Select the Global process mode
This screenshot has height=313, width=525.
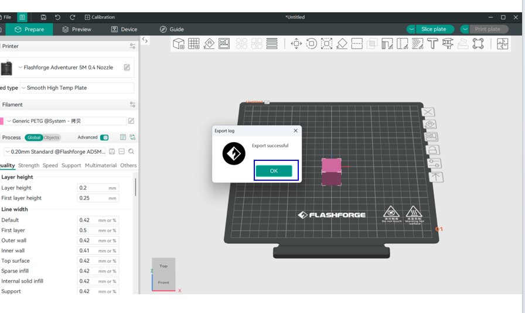pyautogui.click(x=34, y=137)
